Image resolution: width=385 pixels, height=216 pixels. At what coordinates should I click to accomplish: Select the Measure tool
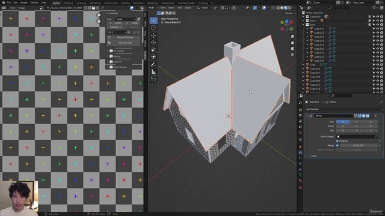153,72
